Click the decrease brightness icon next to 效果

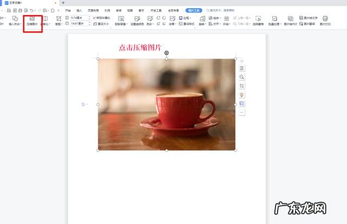click(x=164, y=24)
